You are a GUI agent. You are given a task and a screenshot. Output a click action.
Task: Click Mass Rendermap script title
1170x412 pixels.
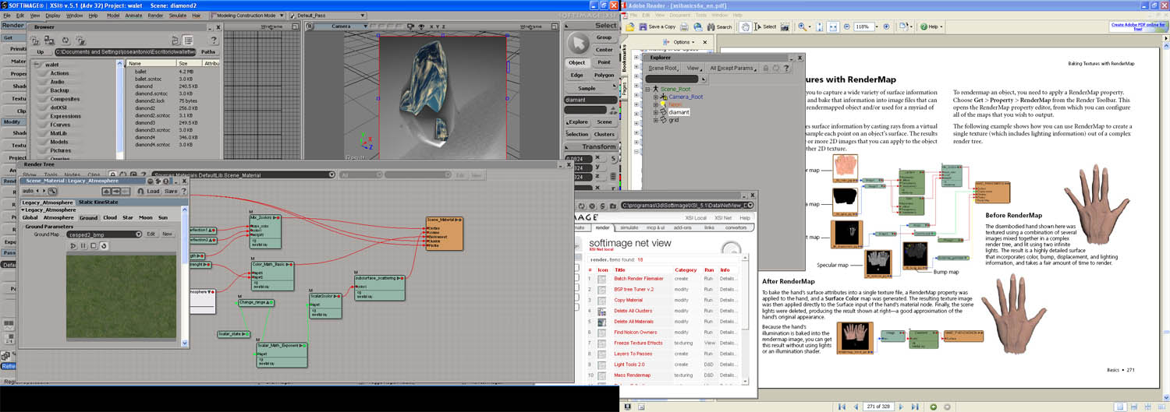632,375
